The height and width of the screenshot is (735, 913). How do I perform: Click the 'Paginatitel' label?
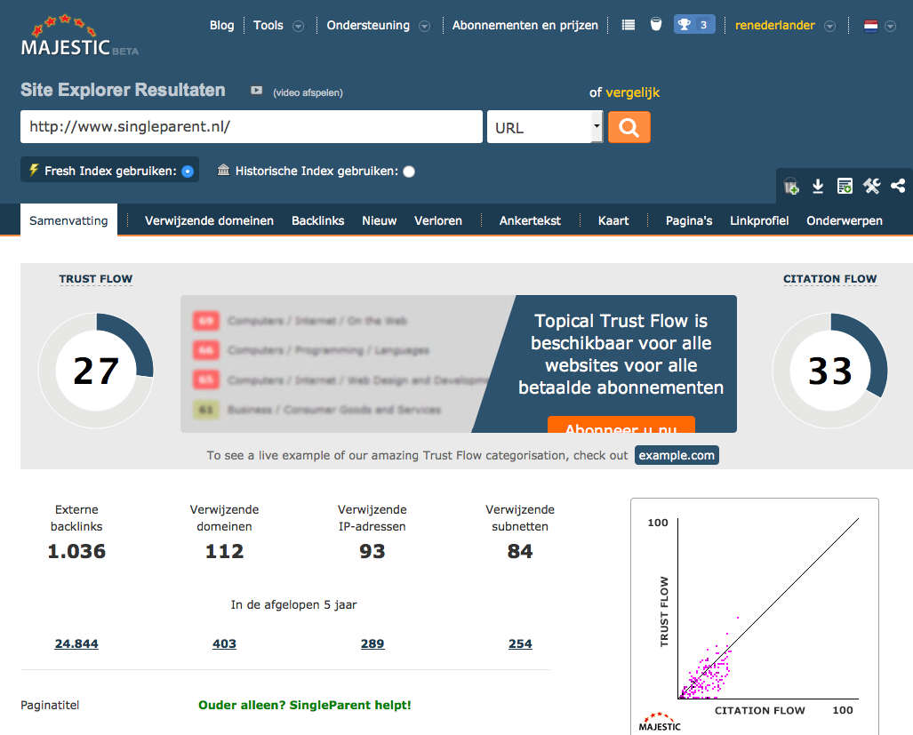50,706
